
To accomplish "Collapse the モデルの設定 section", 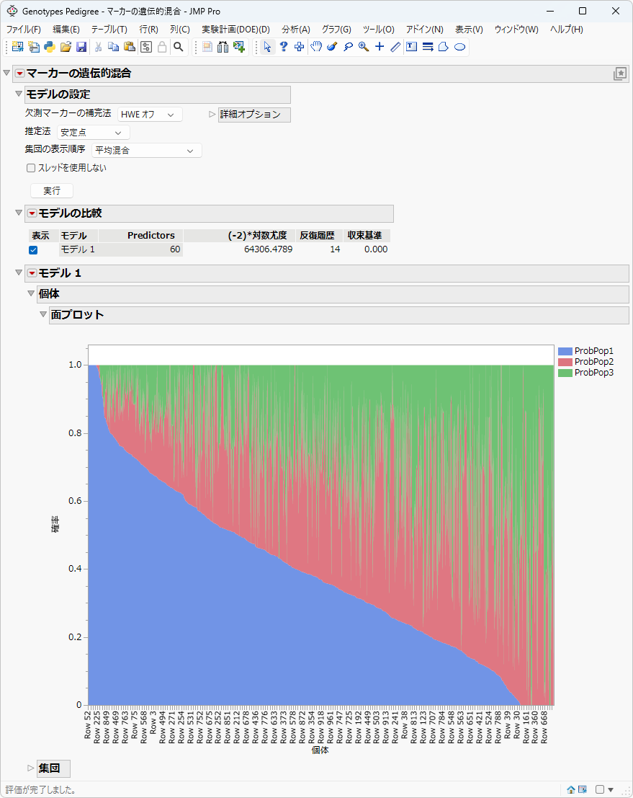I will pos(19,94).
